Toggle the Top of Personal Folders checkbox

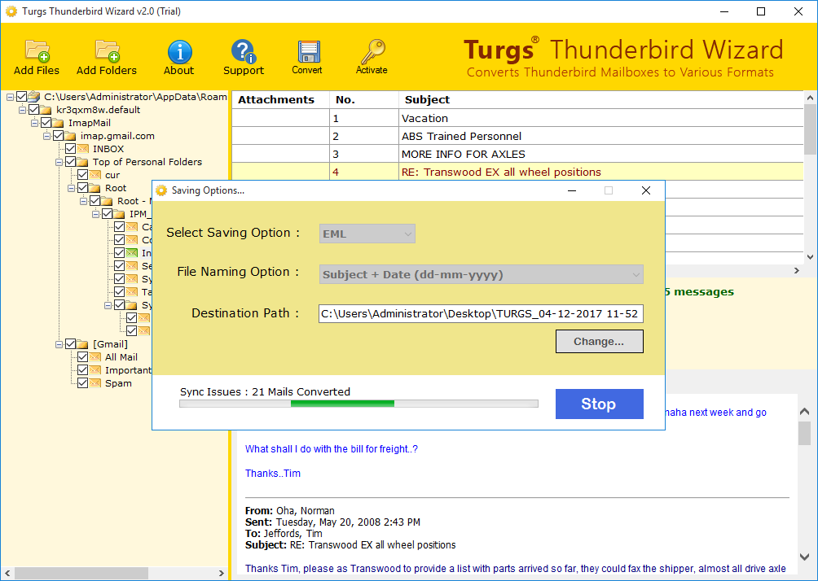coord(70,162)
